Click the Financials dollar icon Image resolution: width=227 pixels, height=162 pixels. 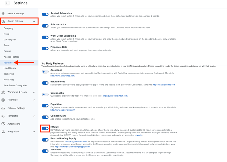click(x=3, y=100)
